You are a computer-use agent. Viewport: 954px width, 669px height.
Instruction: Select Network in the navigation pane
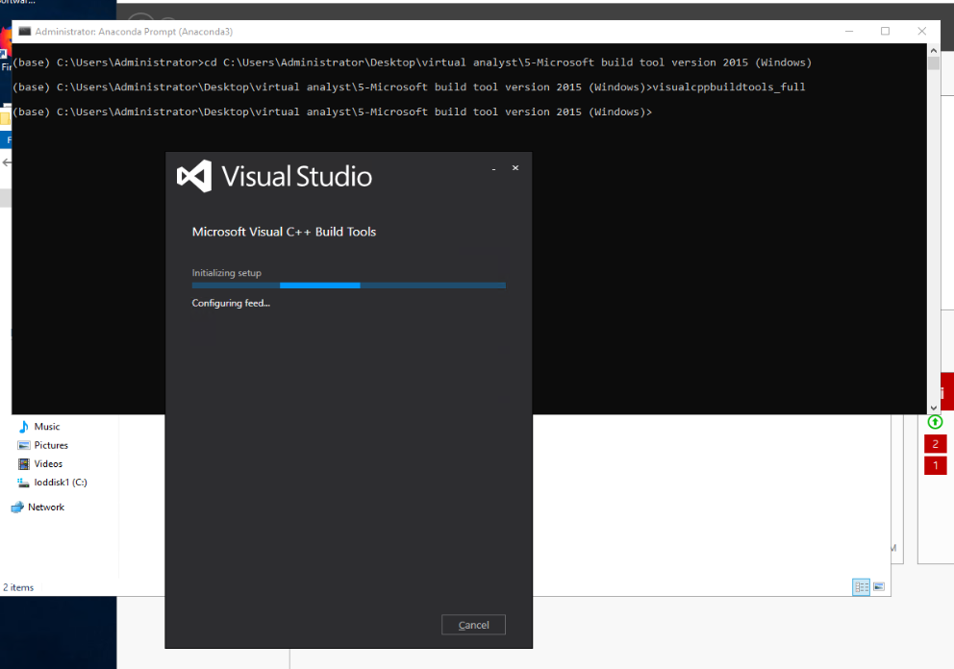click(45, 507)
